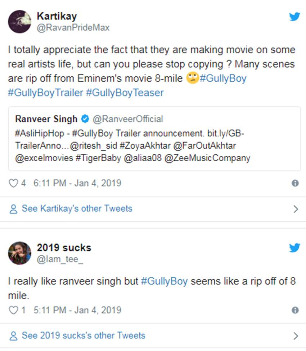Open info icon on Kartikay's tweet

click(295, 183)
